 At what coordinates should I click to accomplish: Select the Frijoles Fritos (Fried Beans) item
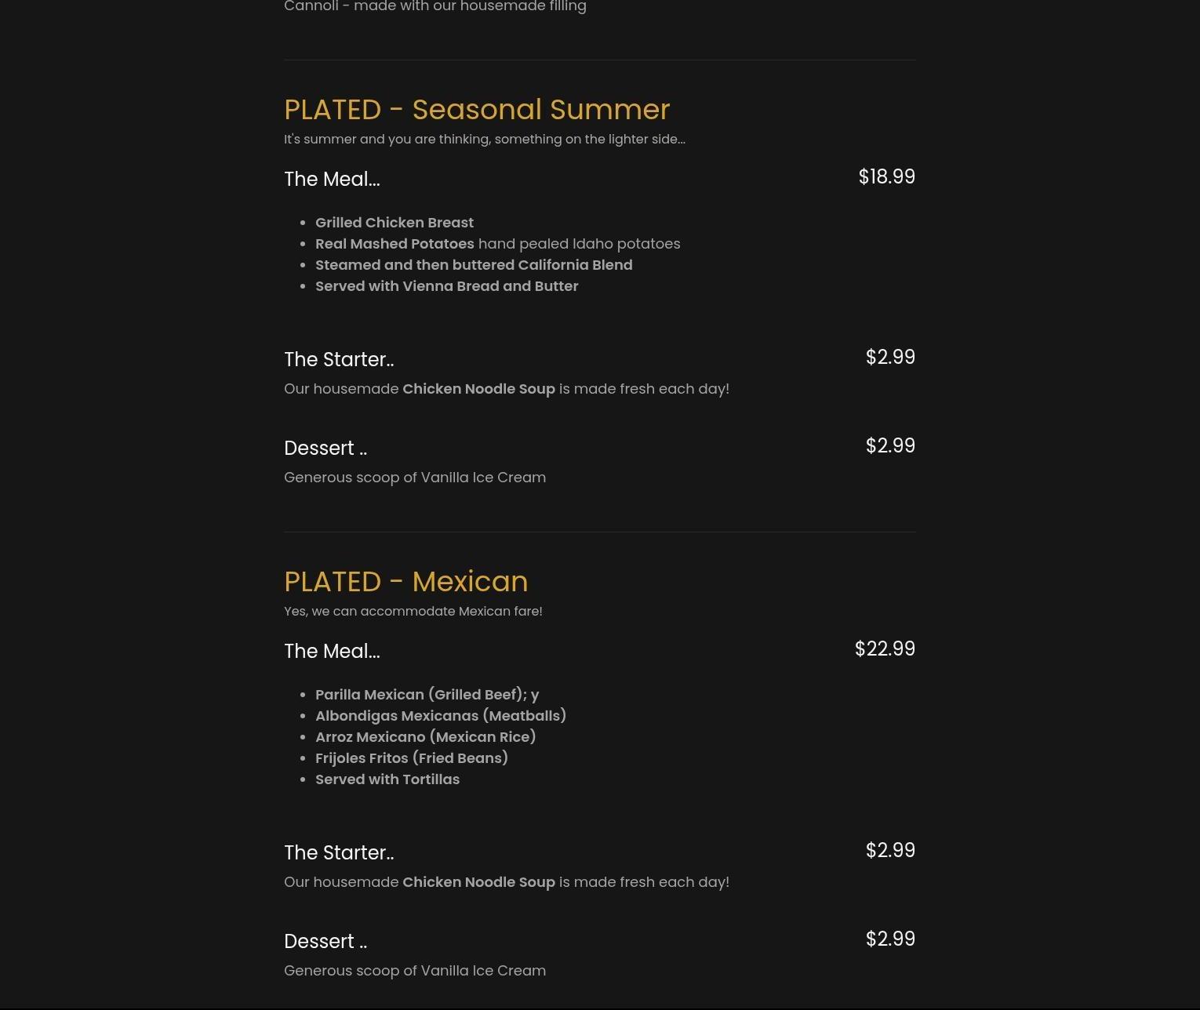click(x=411, y=758)
